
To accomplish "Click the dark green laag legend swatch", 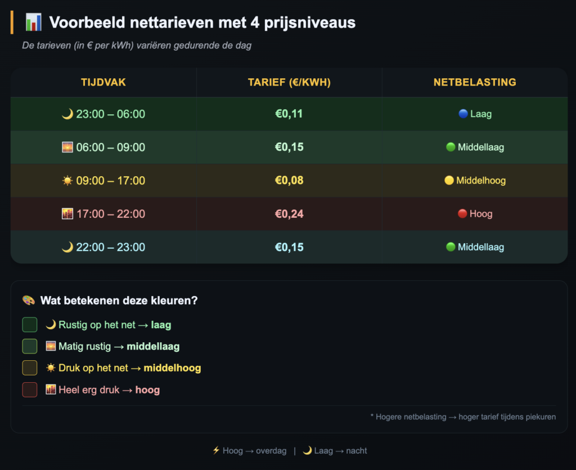I will coord(30,325).
